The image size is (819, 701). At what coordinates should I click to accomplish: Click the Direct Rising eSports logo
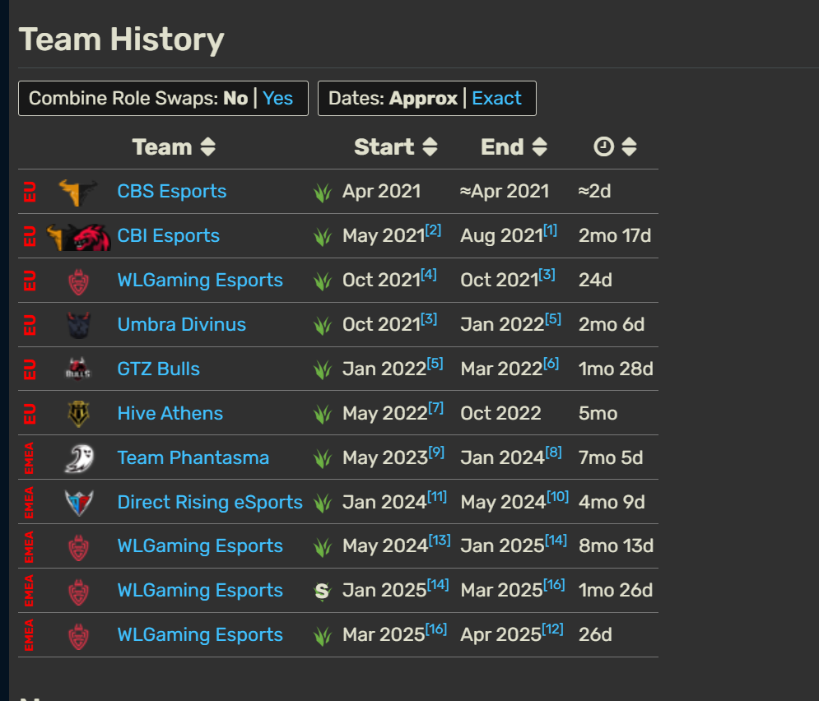[x=79, y=503]
